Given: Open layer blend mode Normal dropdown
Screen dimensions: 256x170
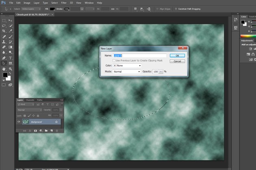Looking at the screenshot, I should (29, 110).
